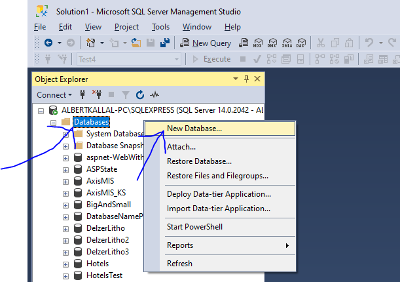Choose Import Data-tier Application...
Image resolution: width=400 pixels, height=282 pixels.
coord(220,209)
